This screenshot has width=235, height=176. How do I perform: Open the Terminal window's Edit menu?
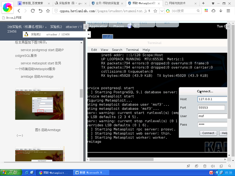(94, 50)
